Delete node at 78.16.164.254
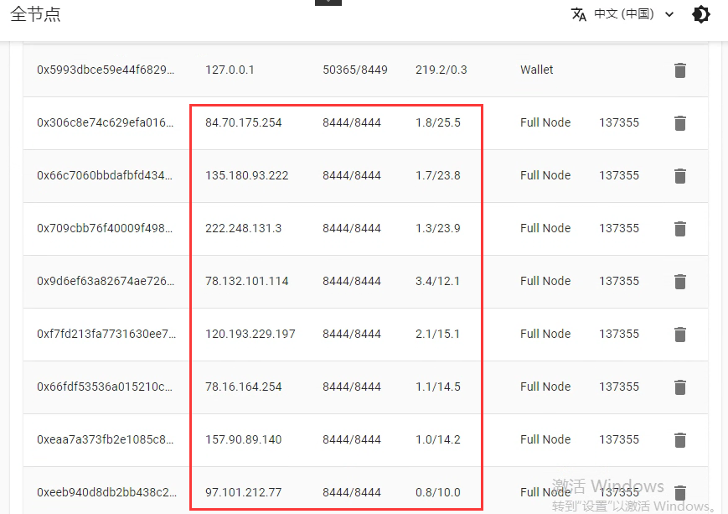Viewport: 728px width, 514px height. click(x=679, y=387)
